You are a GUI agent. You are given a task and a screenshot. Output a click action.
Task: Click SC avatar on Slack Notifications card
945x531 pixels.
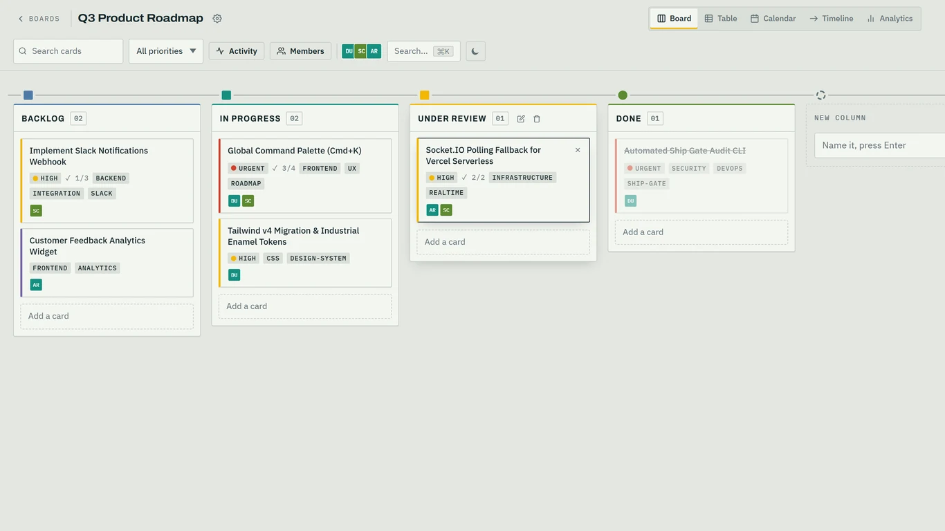[x=36, y=211]
